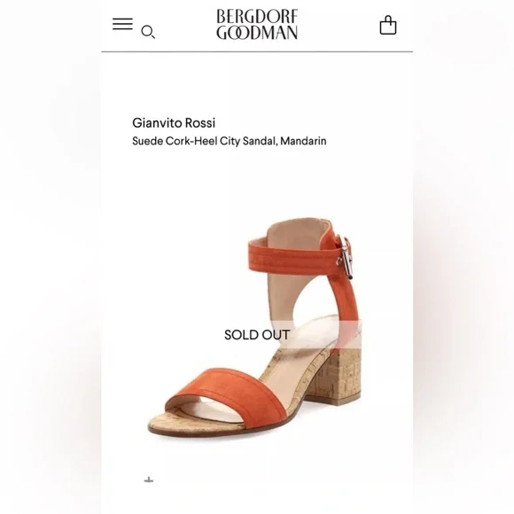The height and width of the screenshot is (514, 514).
Task: Click the word Mandarin in the product name
Action: (303, 141)
